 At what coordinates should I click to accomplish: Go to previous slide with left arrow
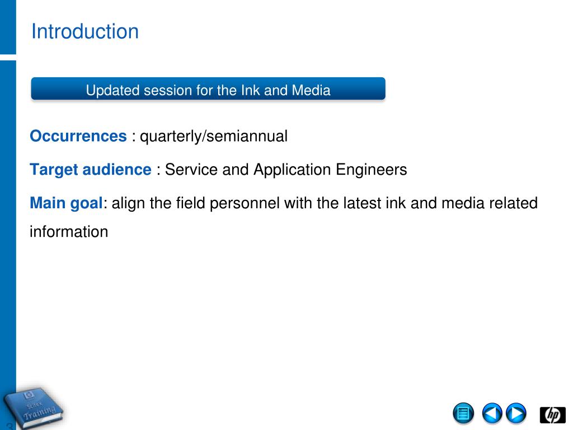pyautogui.click(x=492, y=414)
